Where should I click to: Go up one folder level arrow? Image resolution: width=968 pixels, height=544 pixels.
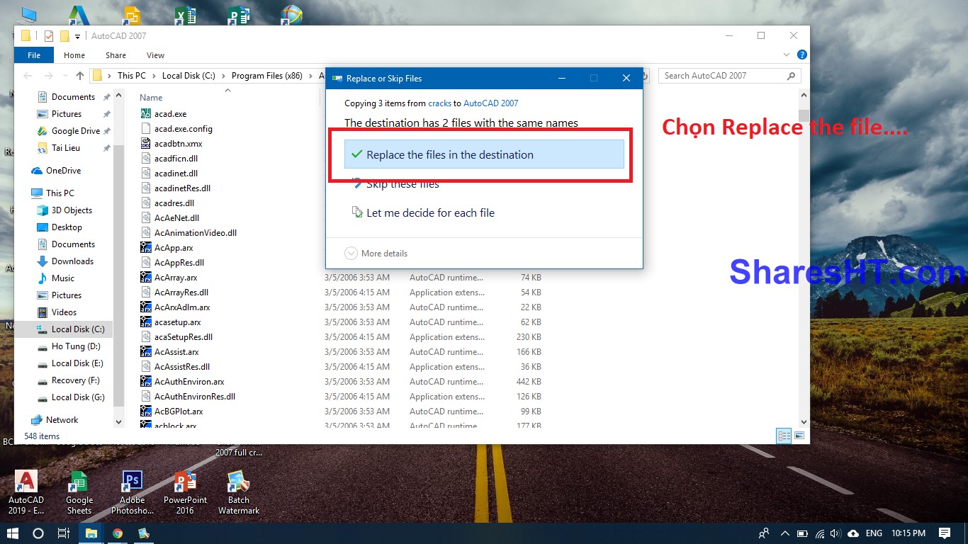pos(79,76)
